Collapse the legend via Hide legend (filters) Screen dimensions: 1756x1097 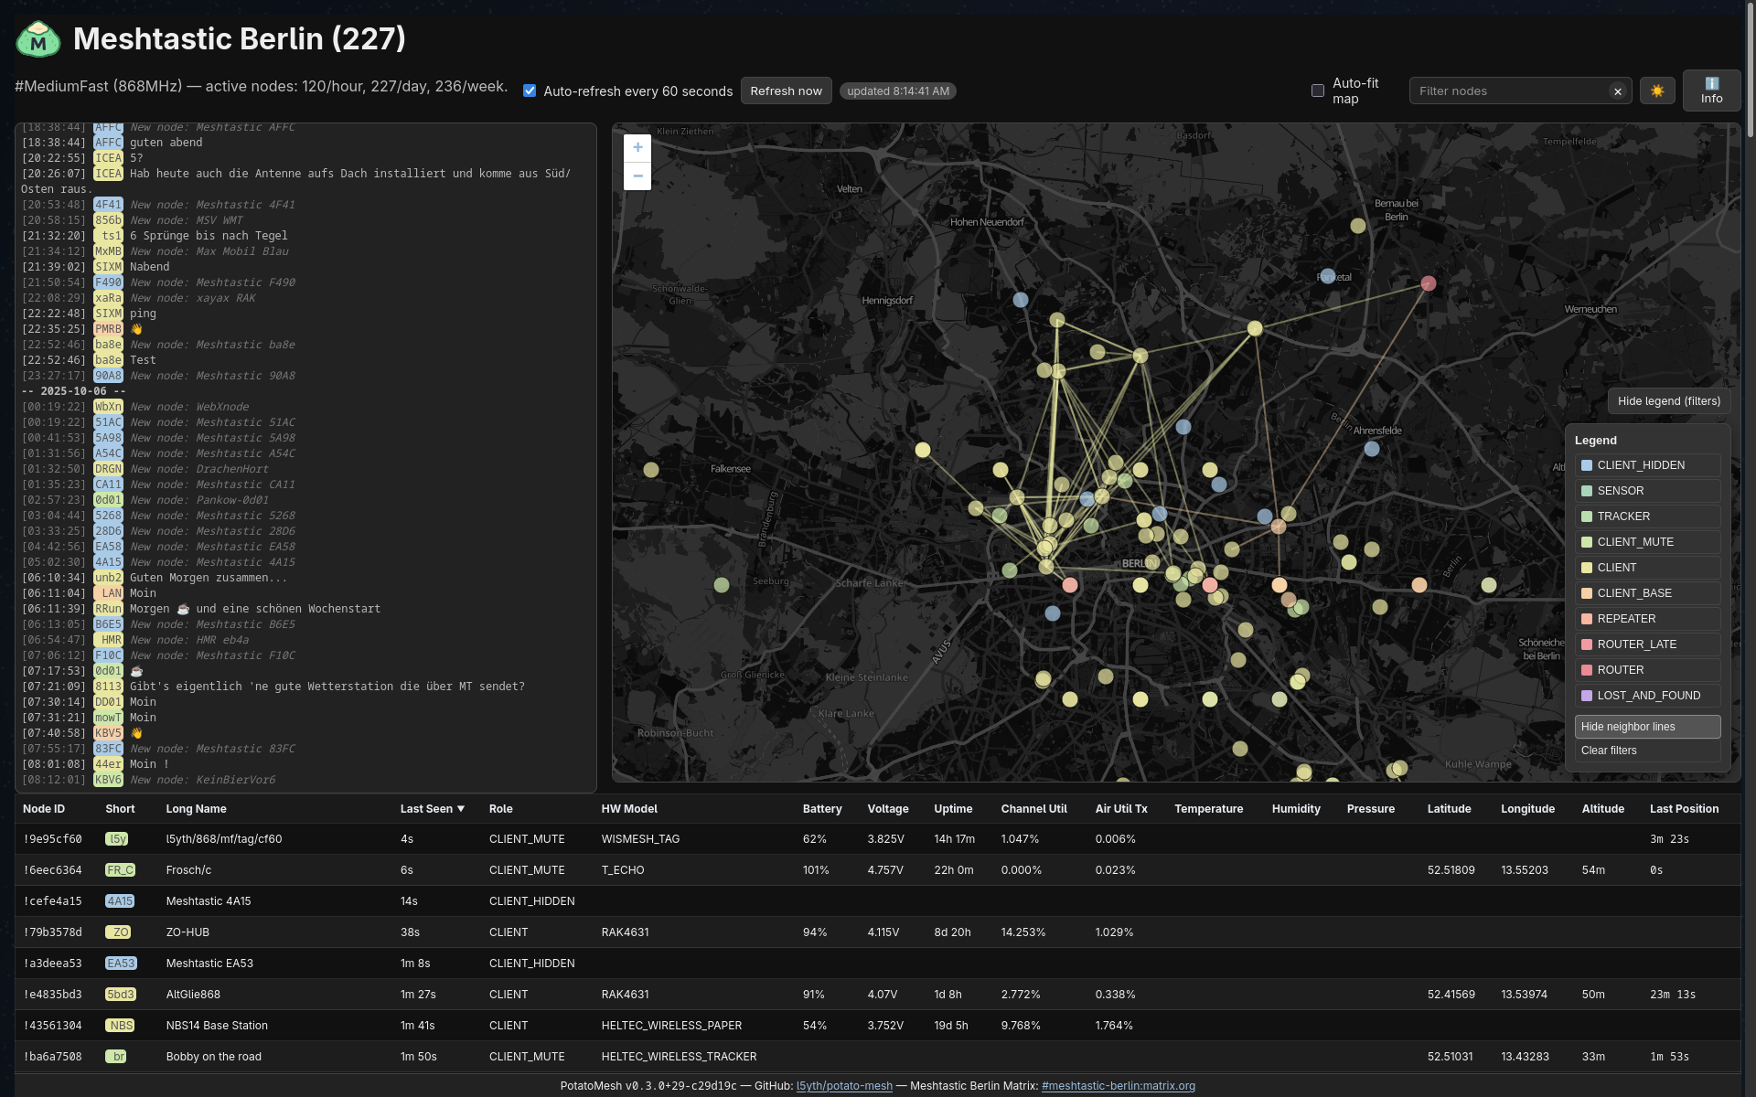coord(1668,400)
